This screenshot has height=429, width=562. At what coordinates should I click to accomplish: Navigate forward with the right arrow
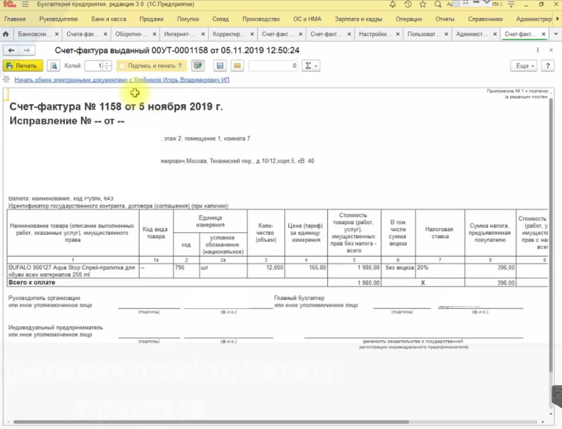(27, 50)
